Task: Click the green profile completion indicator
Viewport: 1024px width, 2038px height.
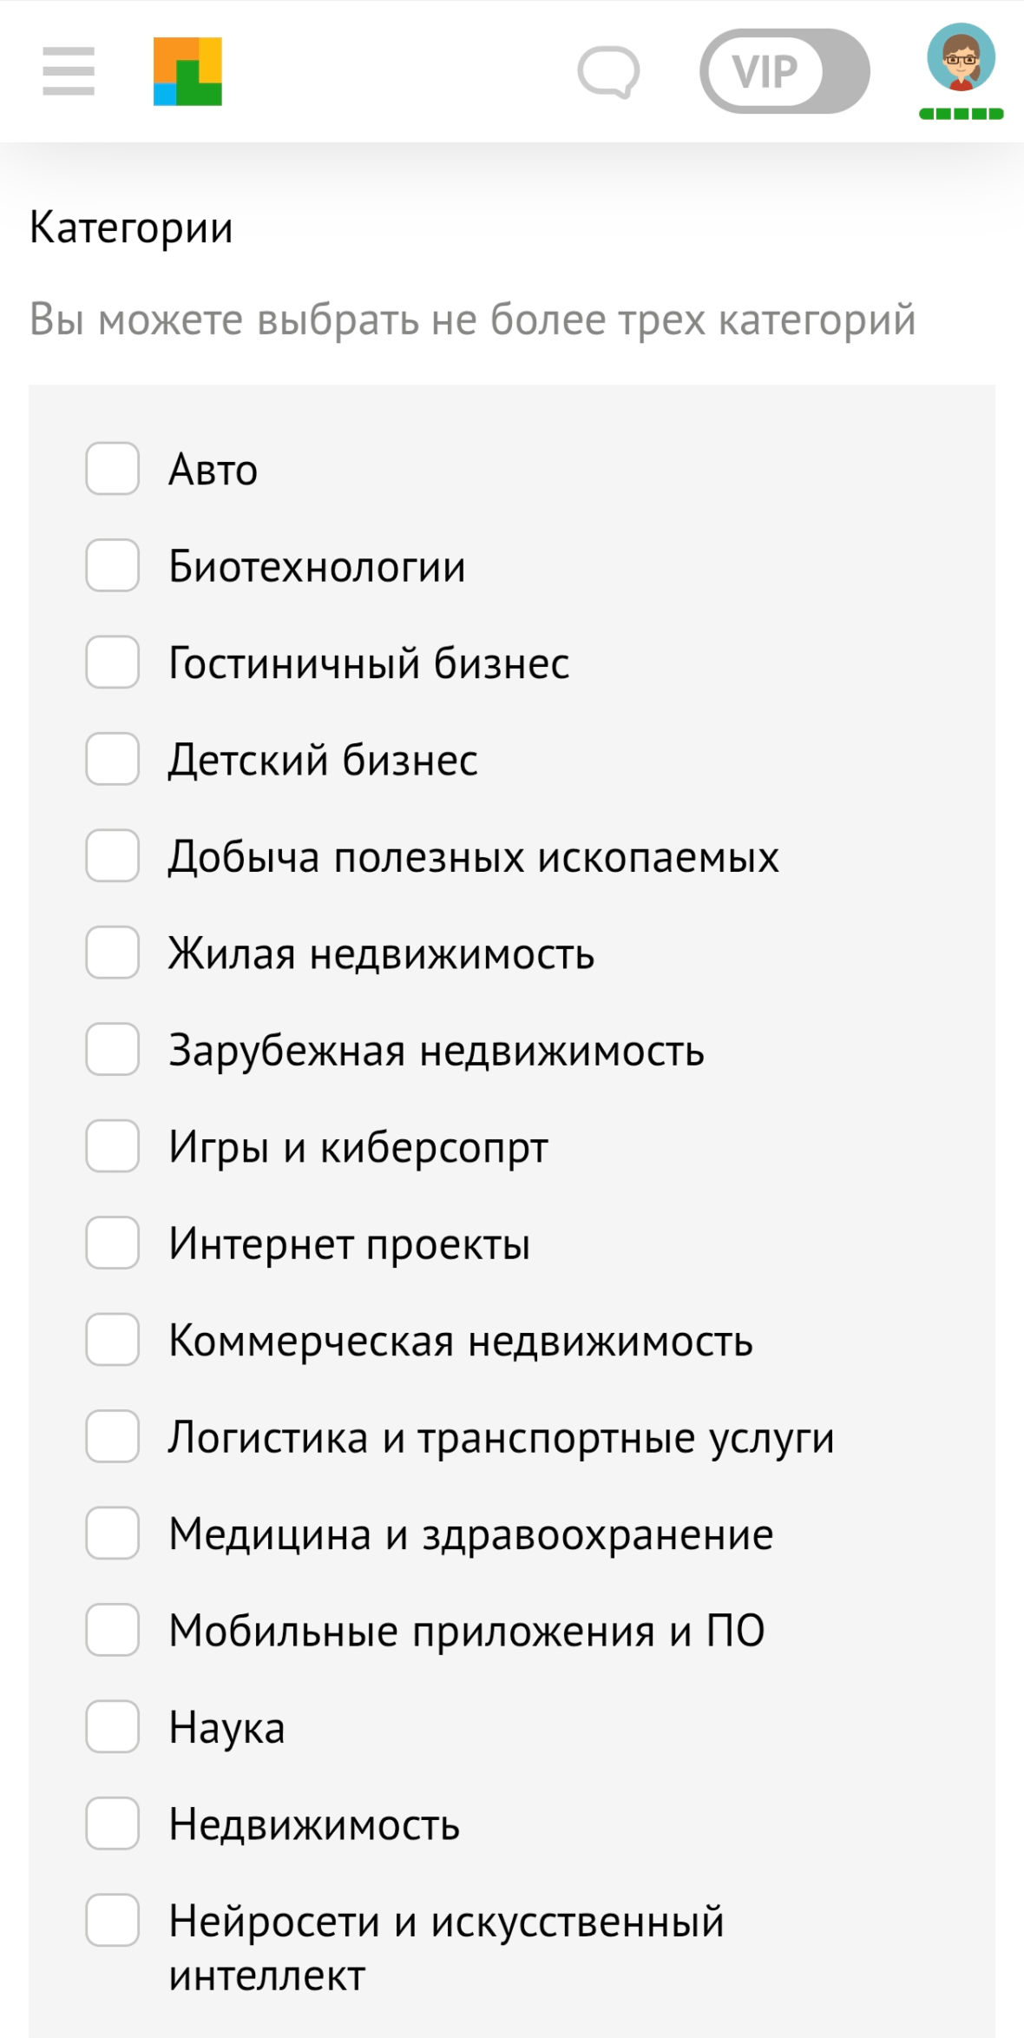Action: (959, 113)
